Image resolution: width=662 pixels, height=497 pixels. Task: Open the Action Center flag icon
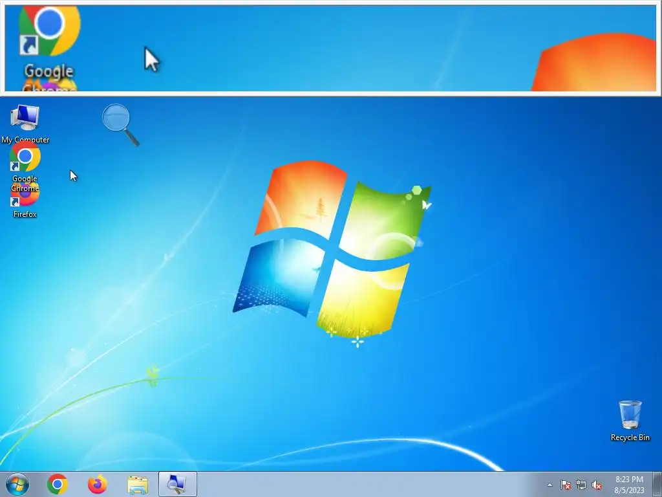[x=565, y=485]
